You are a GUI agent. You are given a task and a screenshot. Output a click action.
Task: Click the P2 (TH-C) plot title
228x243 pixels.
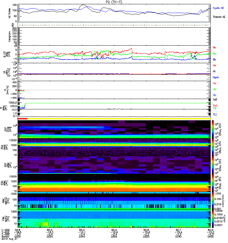[x=114, y=2]
